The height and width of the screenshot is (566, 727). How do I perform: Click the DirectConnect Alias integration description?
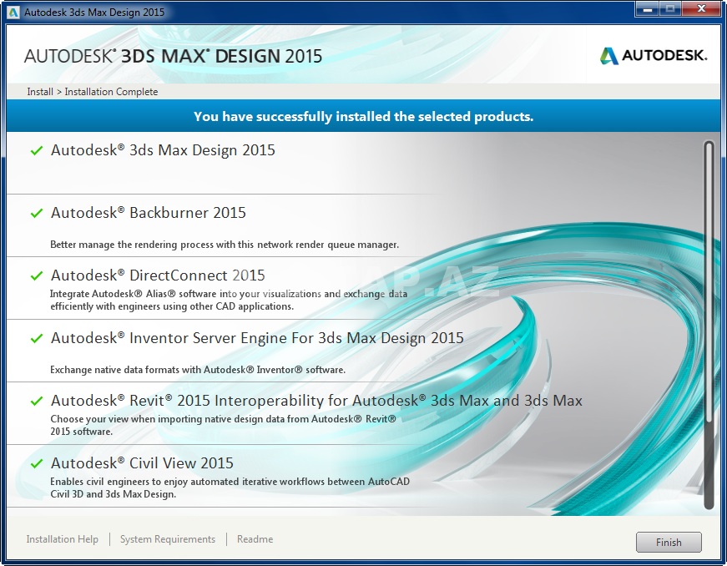click(x=229, y=300)
